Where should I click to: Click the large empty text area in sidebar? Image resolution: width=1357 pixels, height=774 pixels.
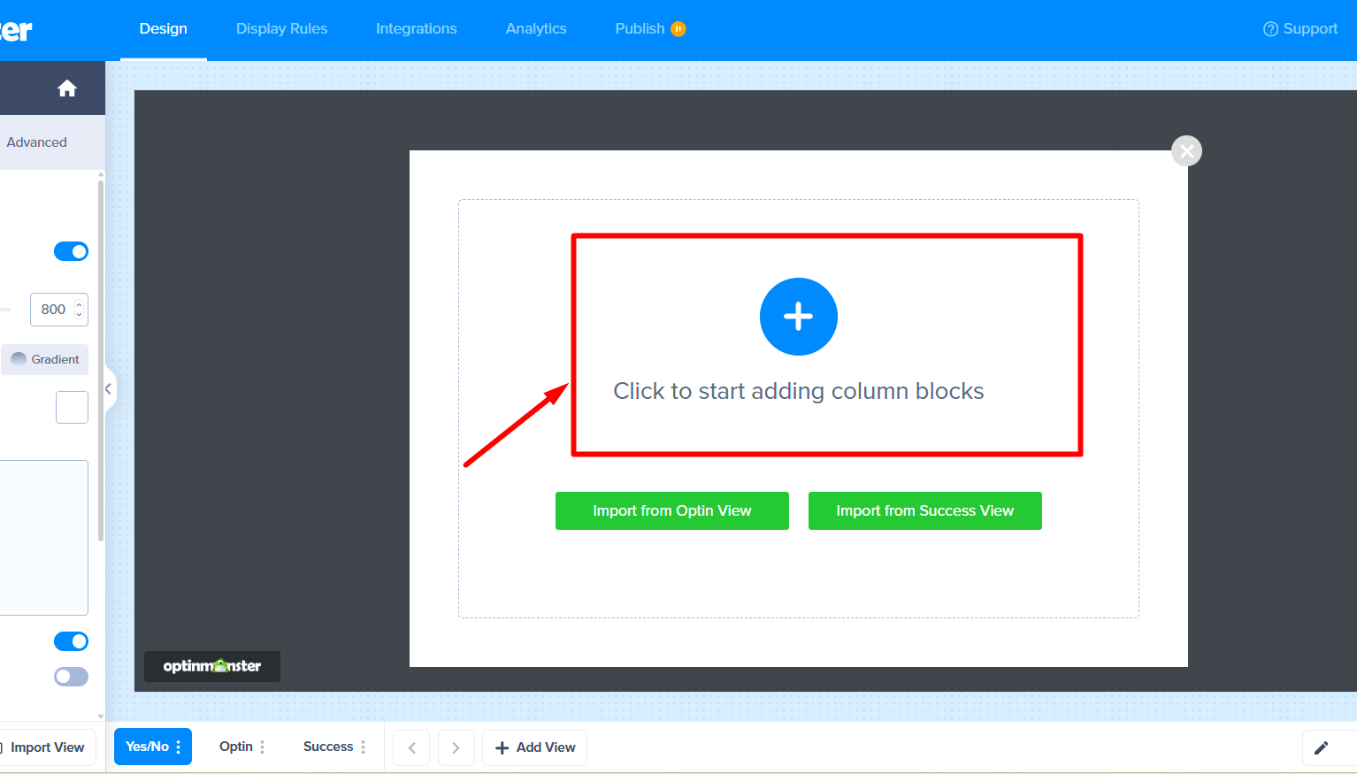tap(44, 537)
